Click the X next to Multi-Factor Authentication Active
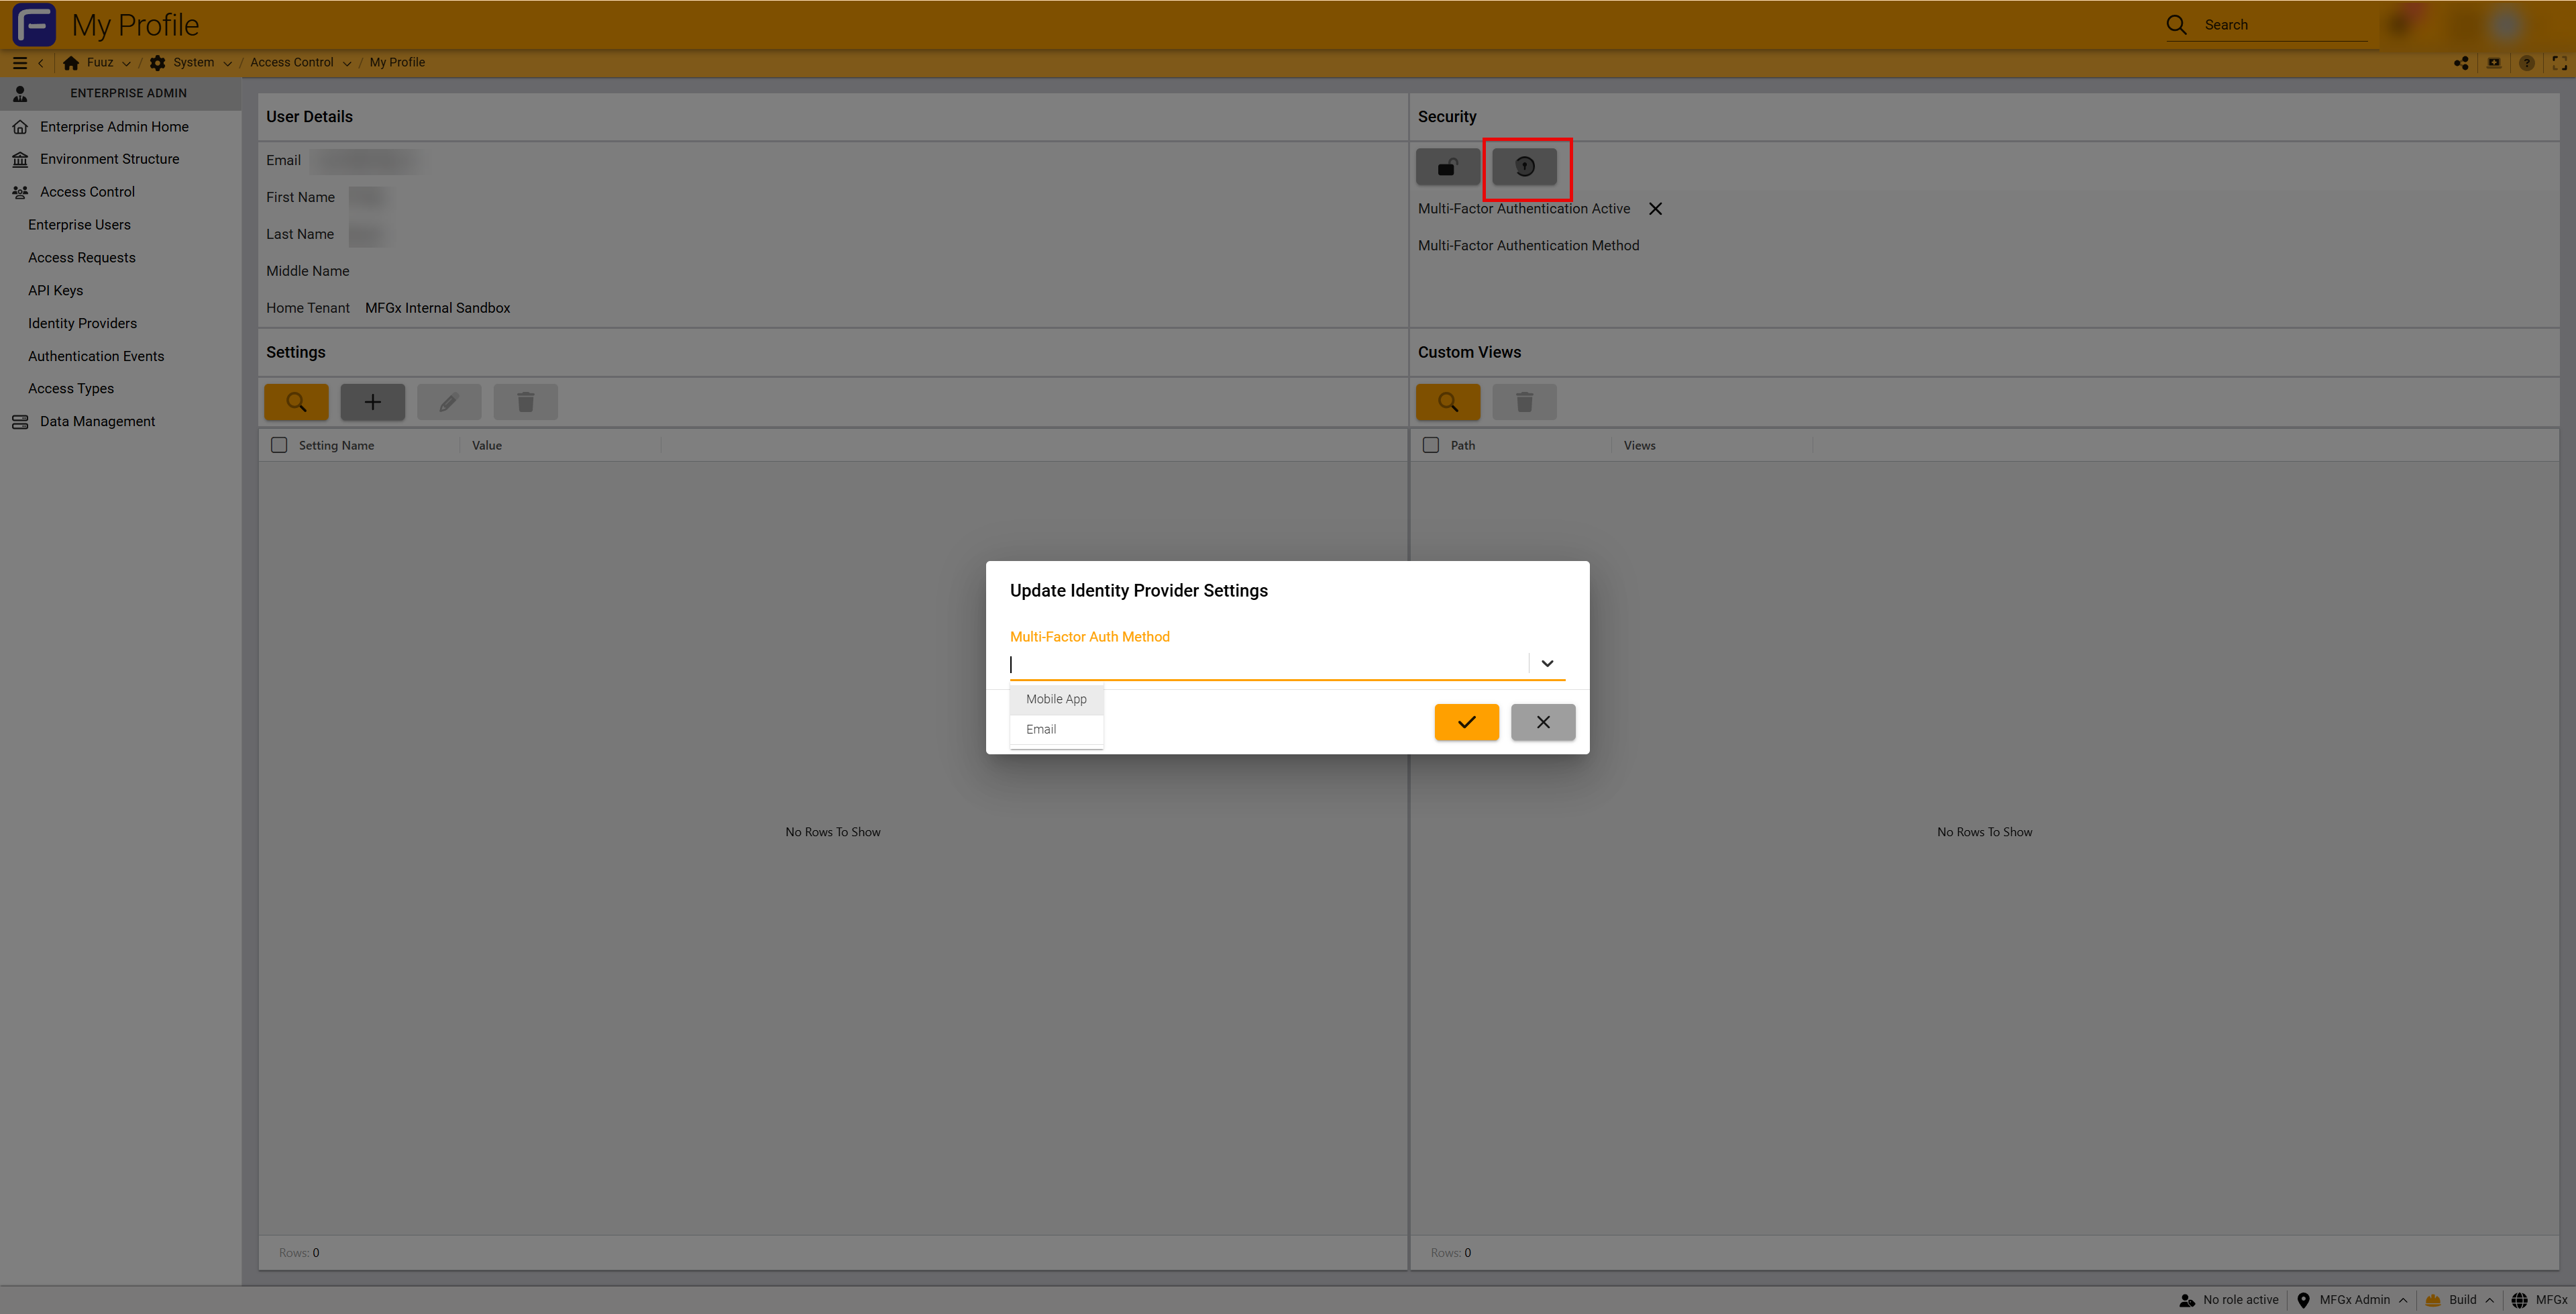The image size is (2576, 1314). [1655, 209]
